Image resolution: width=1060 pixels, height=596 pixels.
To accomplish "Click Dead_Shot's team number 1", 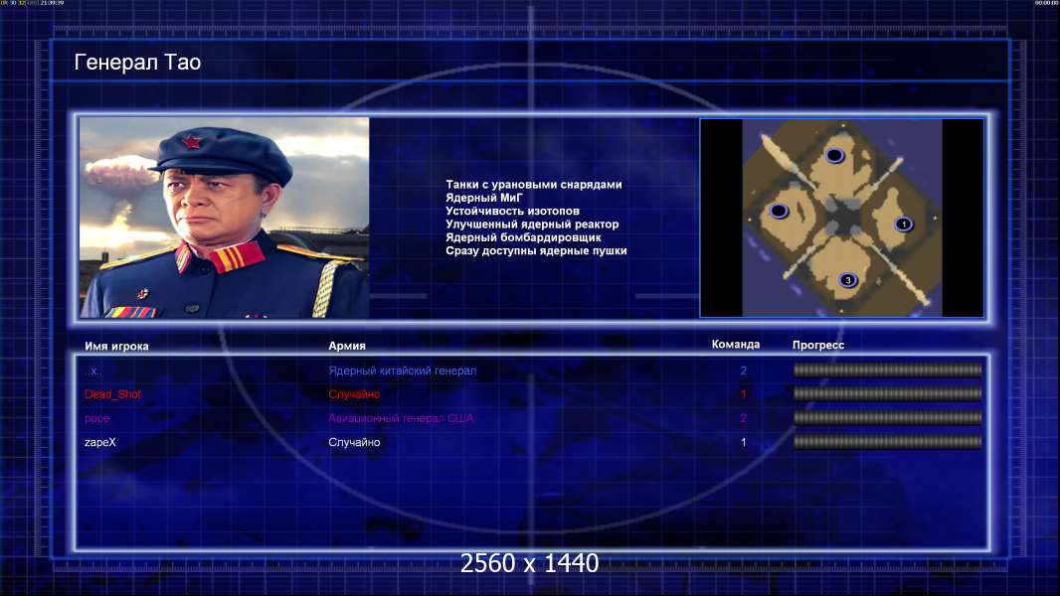I will tap(744, 394).
